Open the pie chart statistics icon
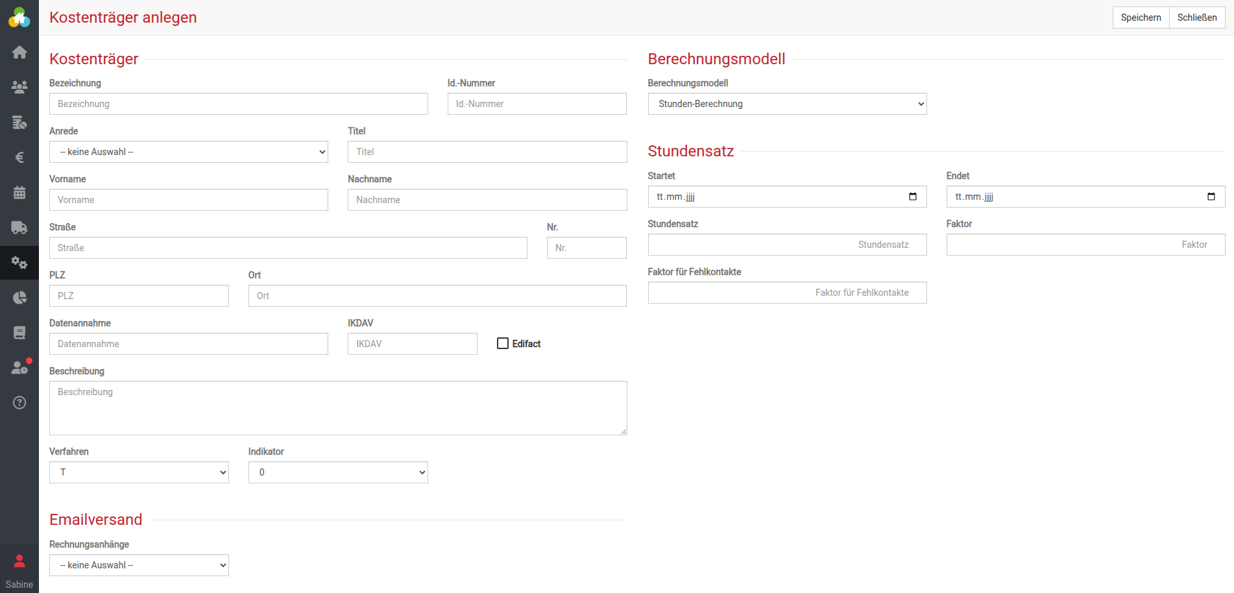This screenshot has width=1234, height=593. click(x=19, y=298)
